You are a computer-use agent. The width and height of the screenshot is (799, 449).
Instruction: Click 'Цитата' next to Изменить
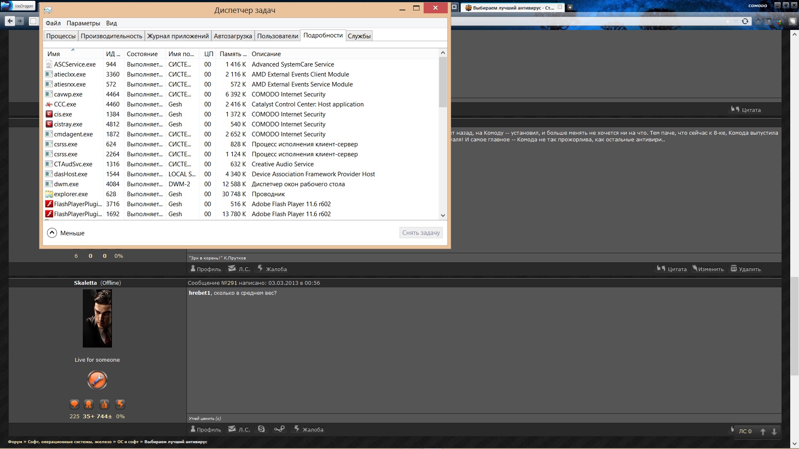672,269
